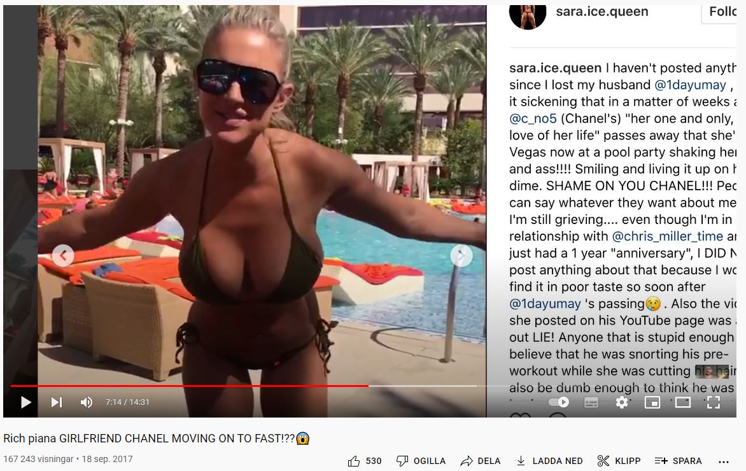Click the 7:14 / 14:31 time display
Viewport: 746px width, 471px height.
(x=127, y=402)
